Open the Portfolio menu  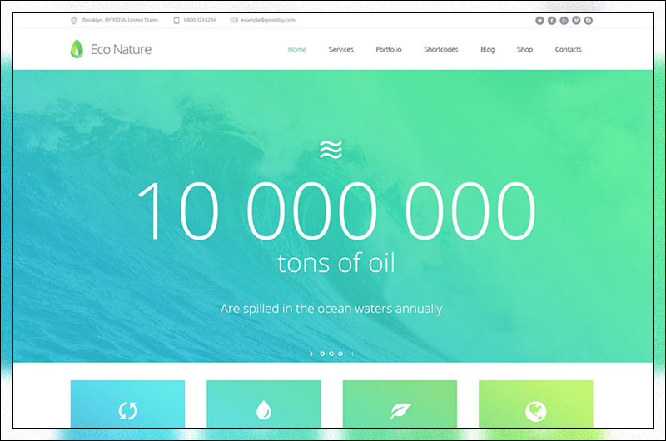(389, 49)
